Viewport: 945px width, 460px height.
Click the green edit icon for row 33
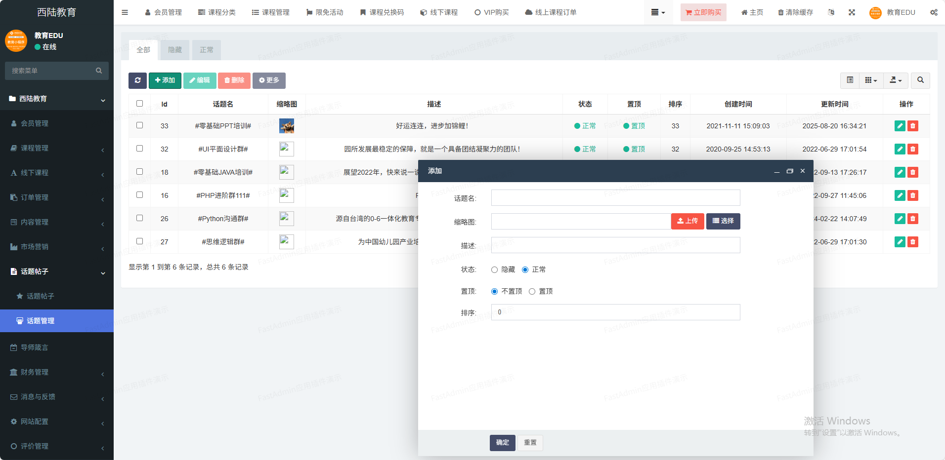pos(900,126)
